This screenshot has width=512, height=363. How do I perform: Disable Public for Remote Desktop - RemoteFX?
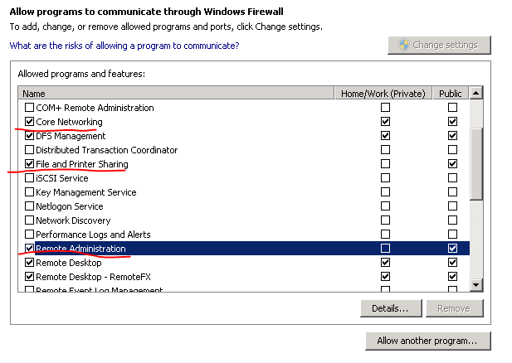coord(452,277)
